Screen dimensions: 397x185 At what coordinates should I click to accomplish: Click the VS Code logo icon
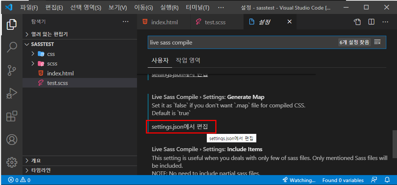[8, 7]
